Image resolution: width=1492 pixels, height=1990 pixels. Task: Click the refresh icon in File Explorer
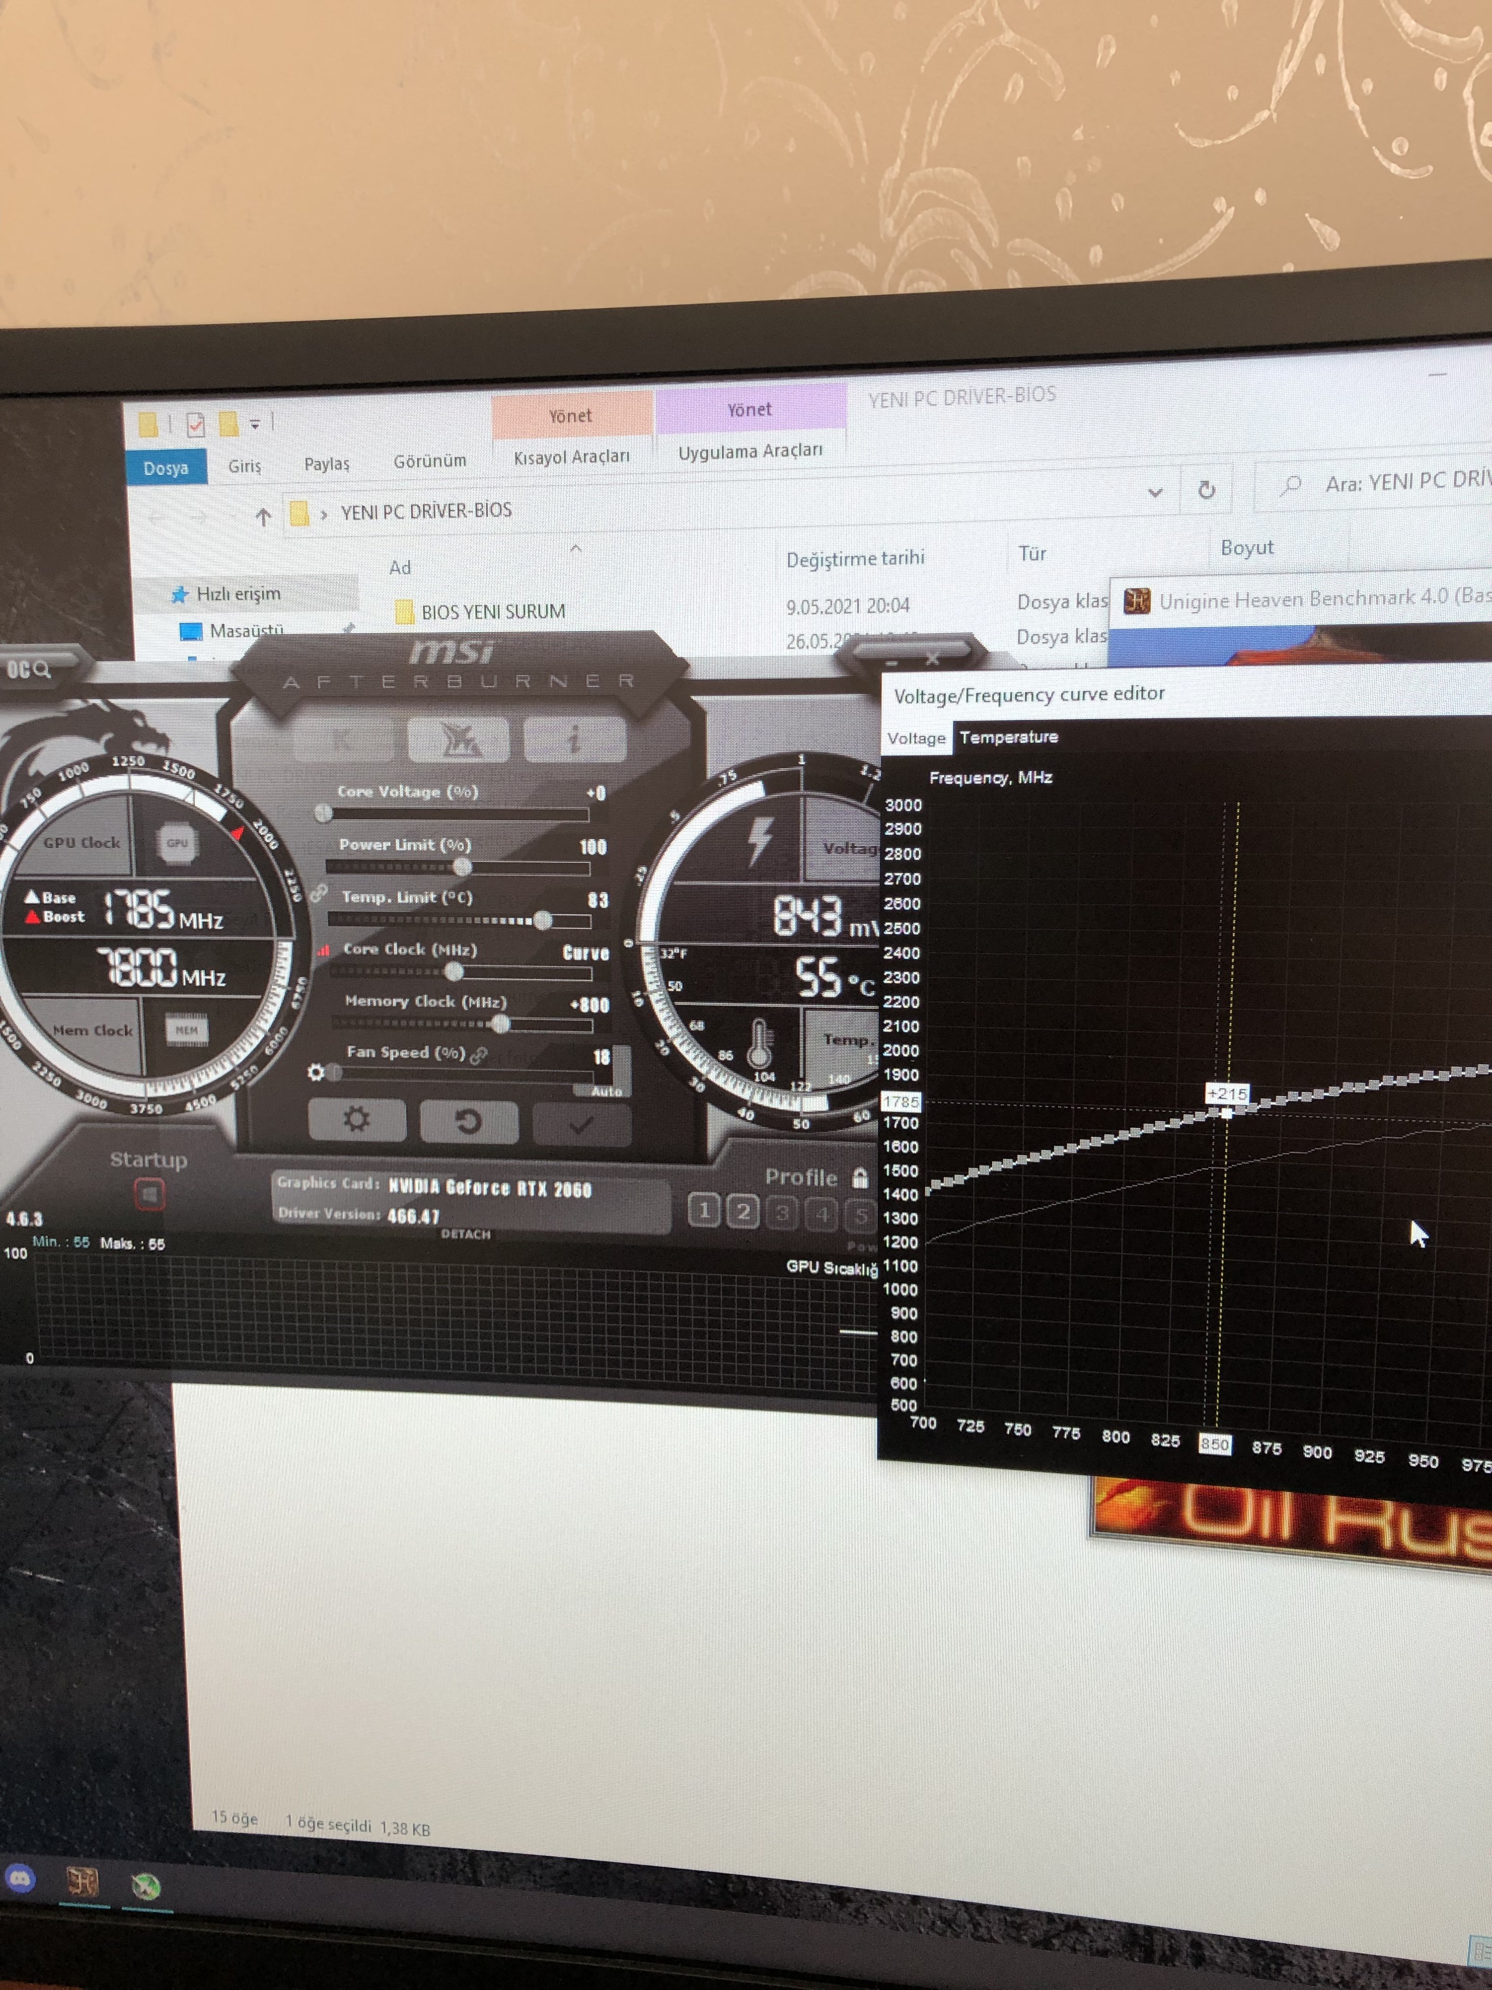1206,490
